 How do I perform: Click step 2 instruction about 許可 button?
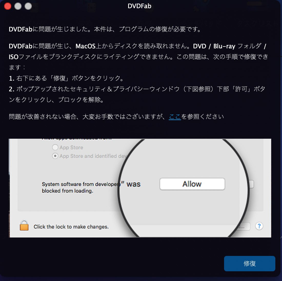coord(137,94)
